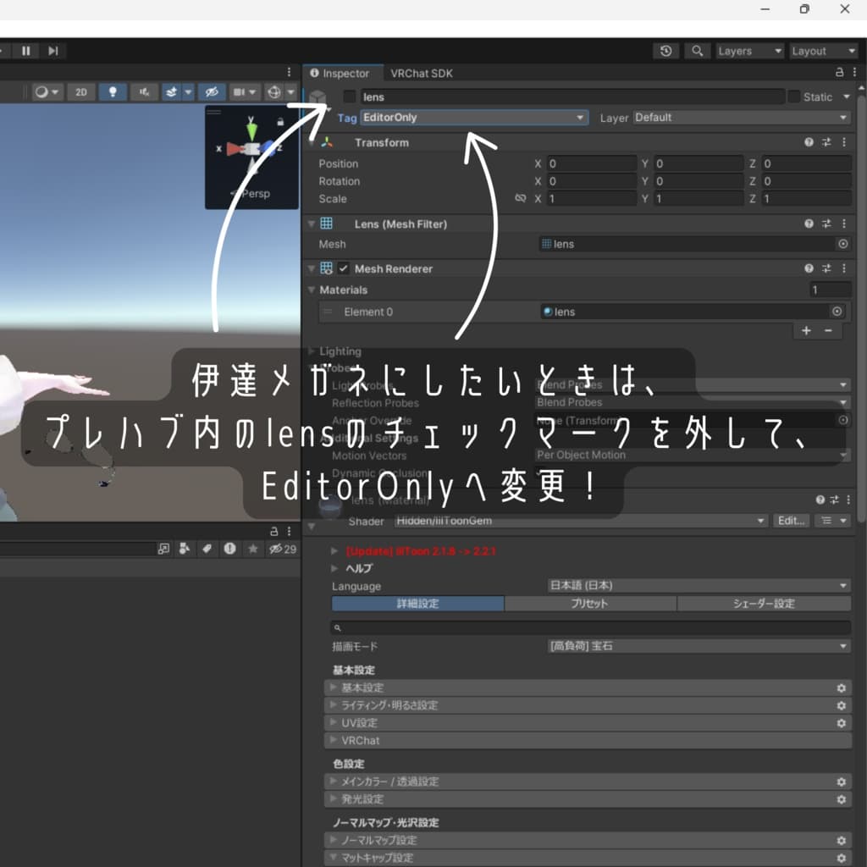Pause playback in the editor toolbar
867x867 pixels.
(x=25, y=51)
